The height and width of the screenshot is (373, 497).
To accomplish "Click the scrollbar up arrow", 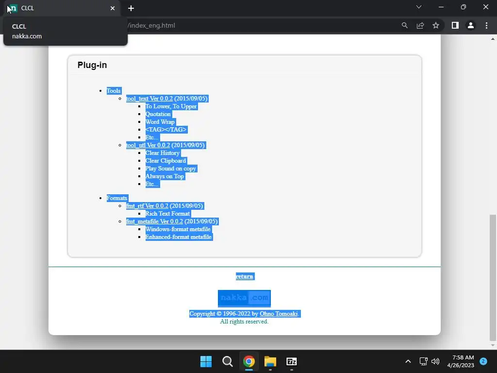I will [x=493, y=39].
